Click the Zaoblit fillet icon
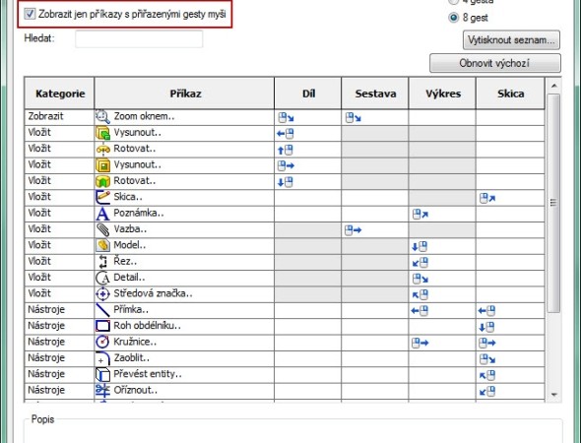 click(x=102, y=358)
